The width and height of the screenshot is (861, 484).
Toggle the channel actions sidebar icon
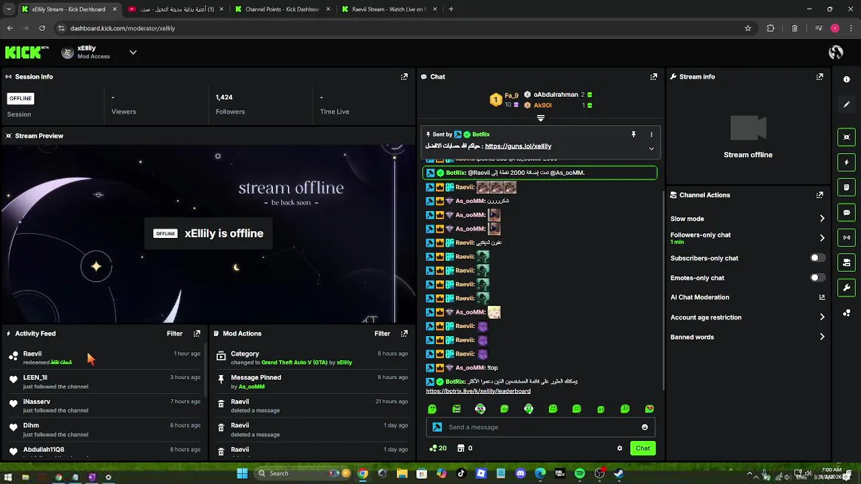coord(846,263)
